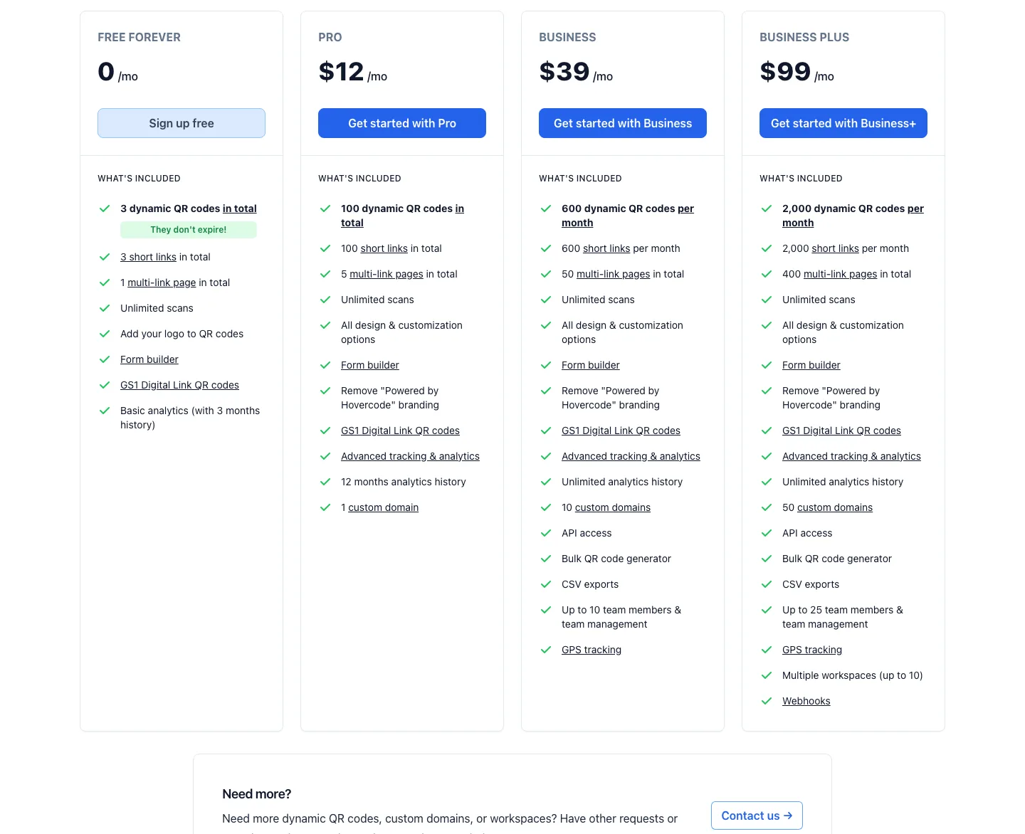1025x834 pixels.
Task: Click green checkmark beside 'Unlimited scans' in Free plan
Action: coord(105,308)
